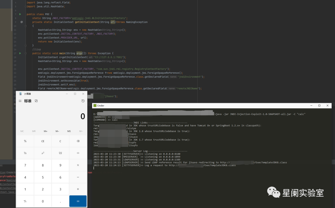Click the square root key
335x208 pixels.
[x=60, y=153]
